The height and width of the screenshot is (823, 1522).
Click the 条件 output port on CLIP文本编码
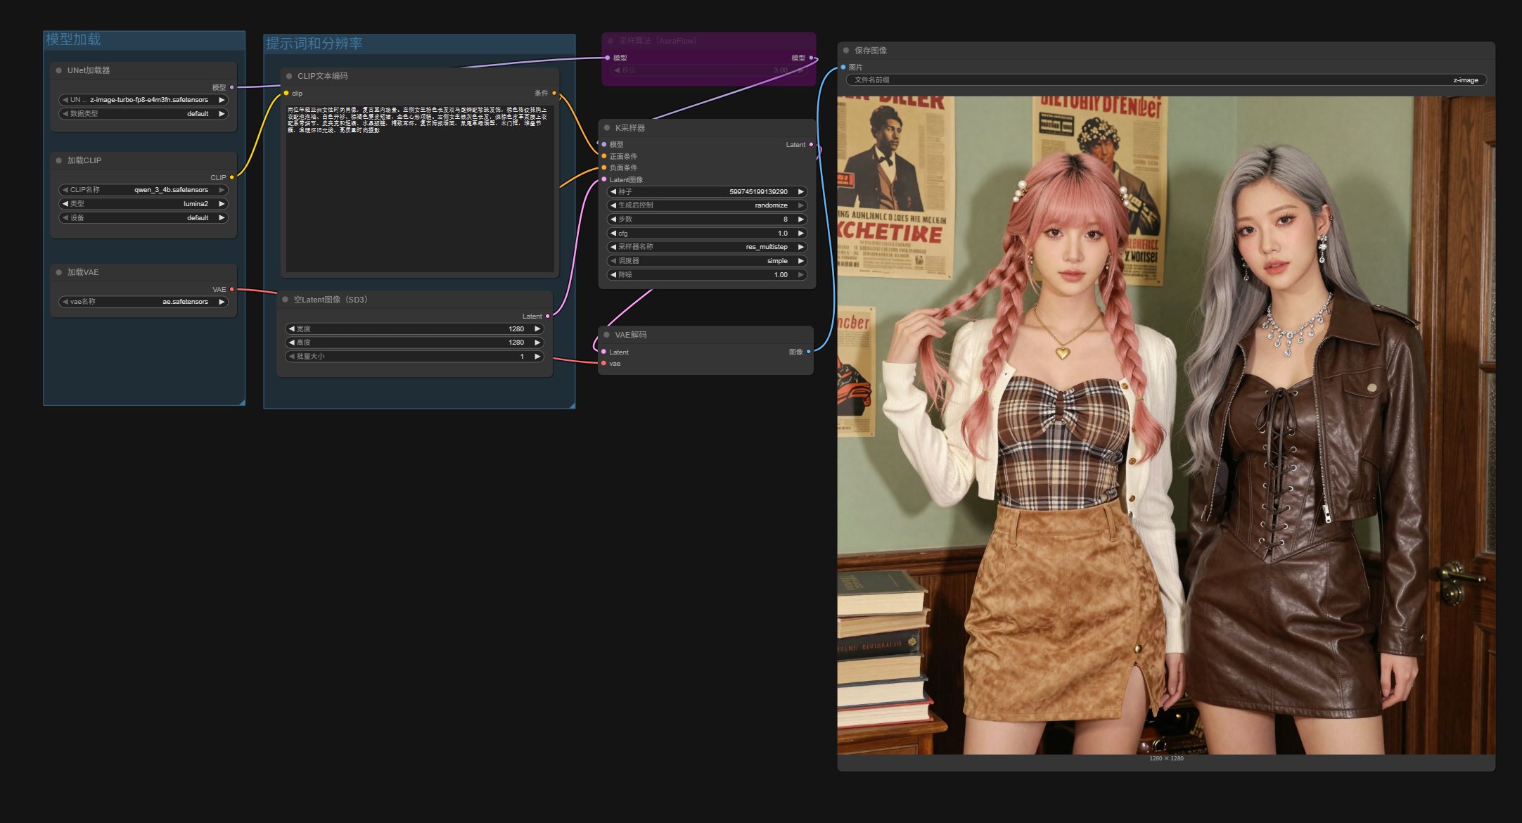(554, 93)
